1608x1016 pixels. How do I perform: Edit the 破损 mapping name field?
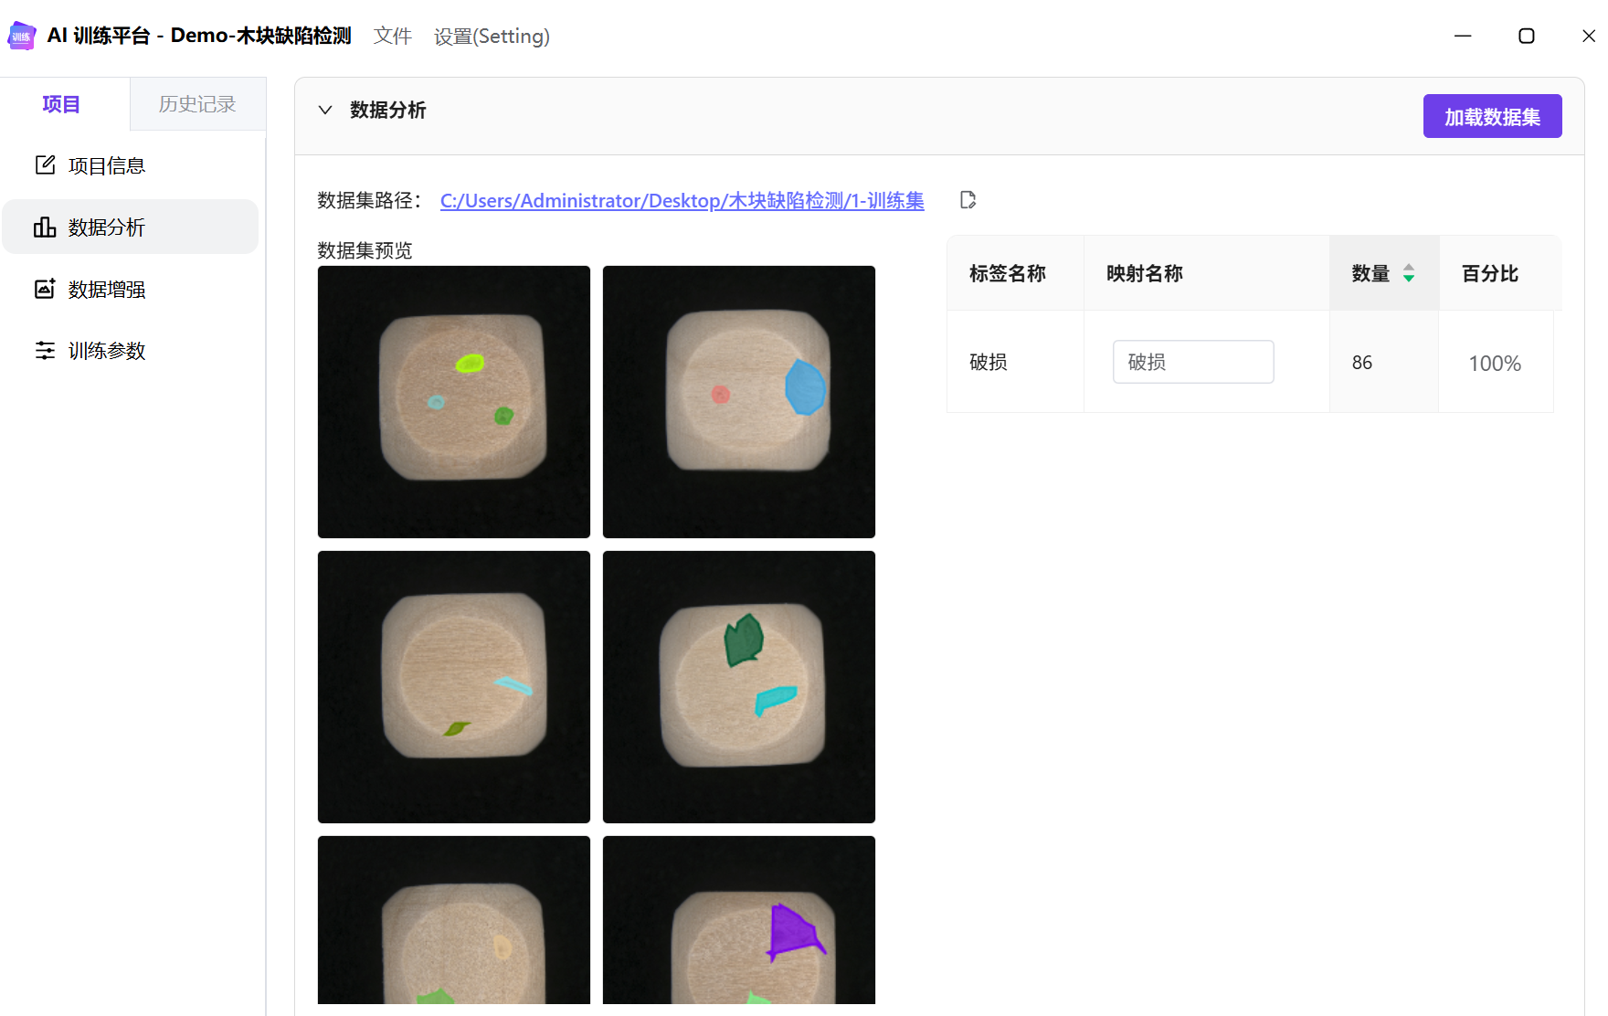[1192, 362]
